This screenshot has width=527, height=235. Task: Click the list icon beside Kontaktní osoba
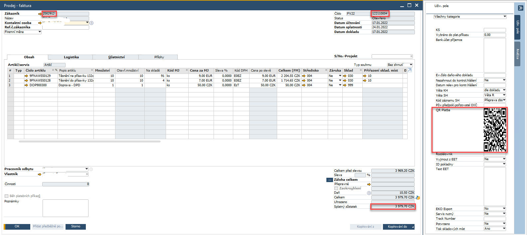click(x=91, y=23)
